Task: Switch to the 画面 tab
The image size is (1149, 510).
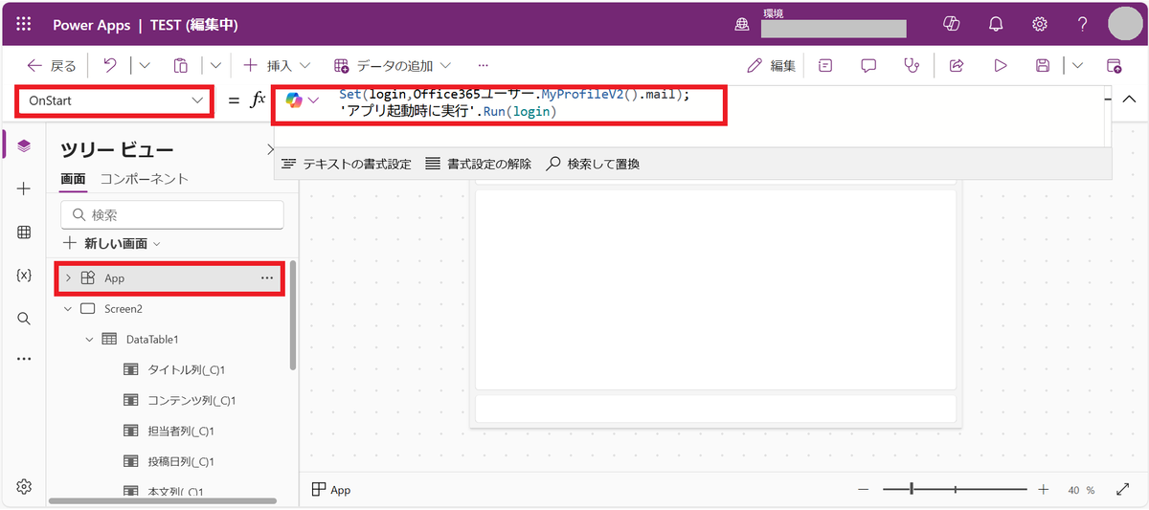Action: (74, 179)
